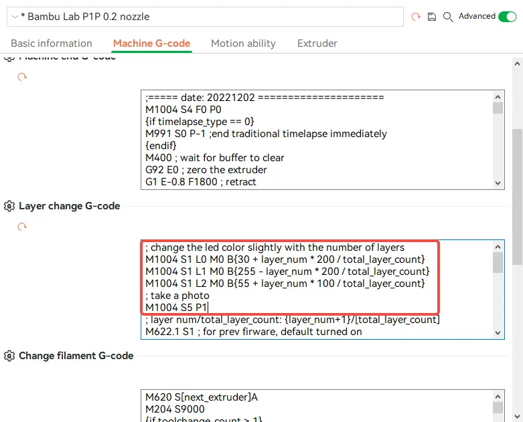Click the reset preset icon beside the save icon
Screen dimensions: 523x422
416,16
